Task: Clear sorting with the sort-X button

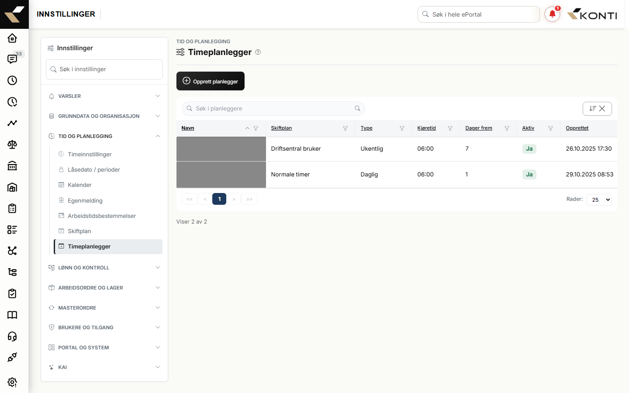Action: click(597, 109)
